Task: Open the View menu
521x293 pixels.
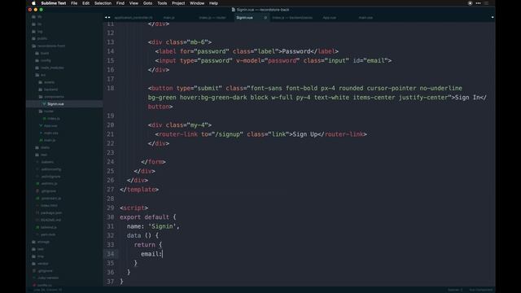Action: [134, 3]
